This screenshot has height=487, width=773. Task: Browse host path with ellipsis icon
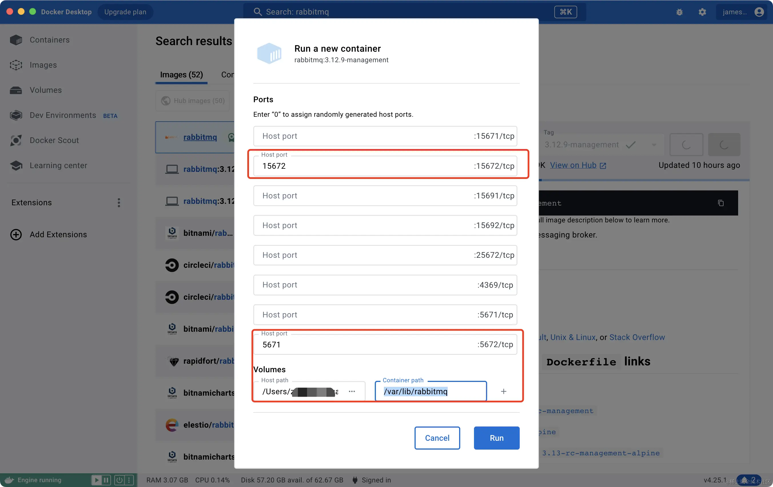point(352,391)
